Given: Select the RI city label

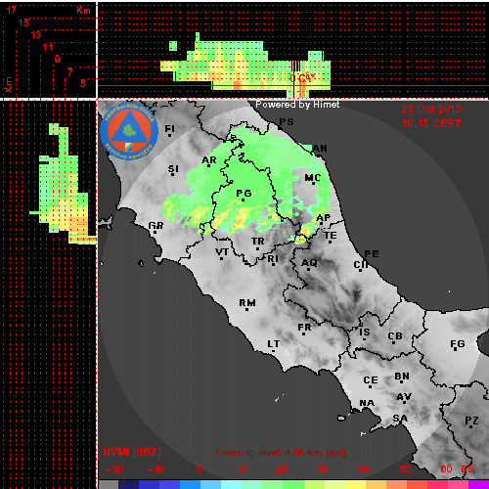Looking at the screenshot, I should point(273,258).
